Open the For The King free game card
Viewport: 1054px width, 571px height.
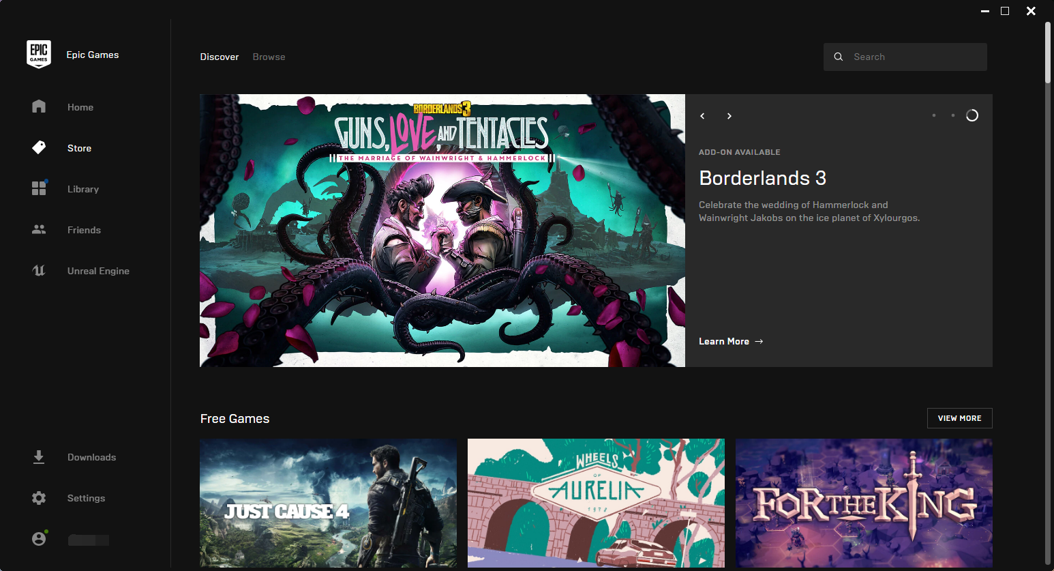click(864, 503)
